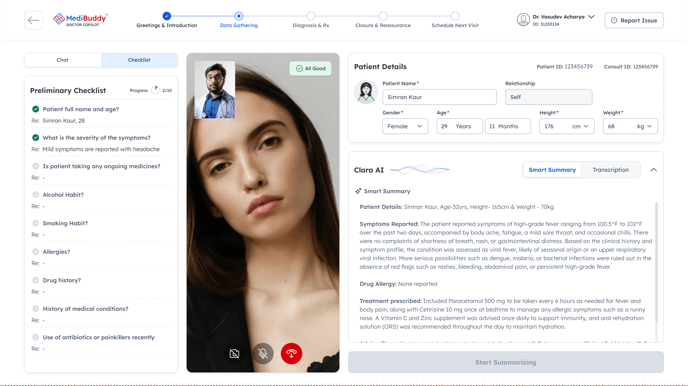Image resolution: width=688 pixels, height=386 pixels.
Task: Click the Smart Summary sparkle icon
Action: (x=358, y=191)
